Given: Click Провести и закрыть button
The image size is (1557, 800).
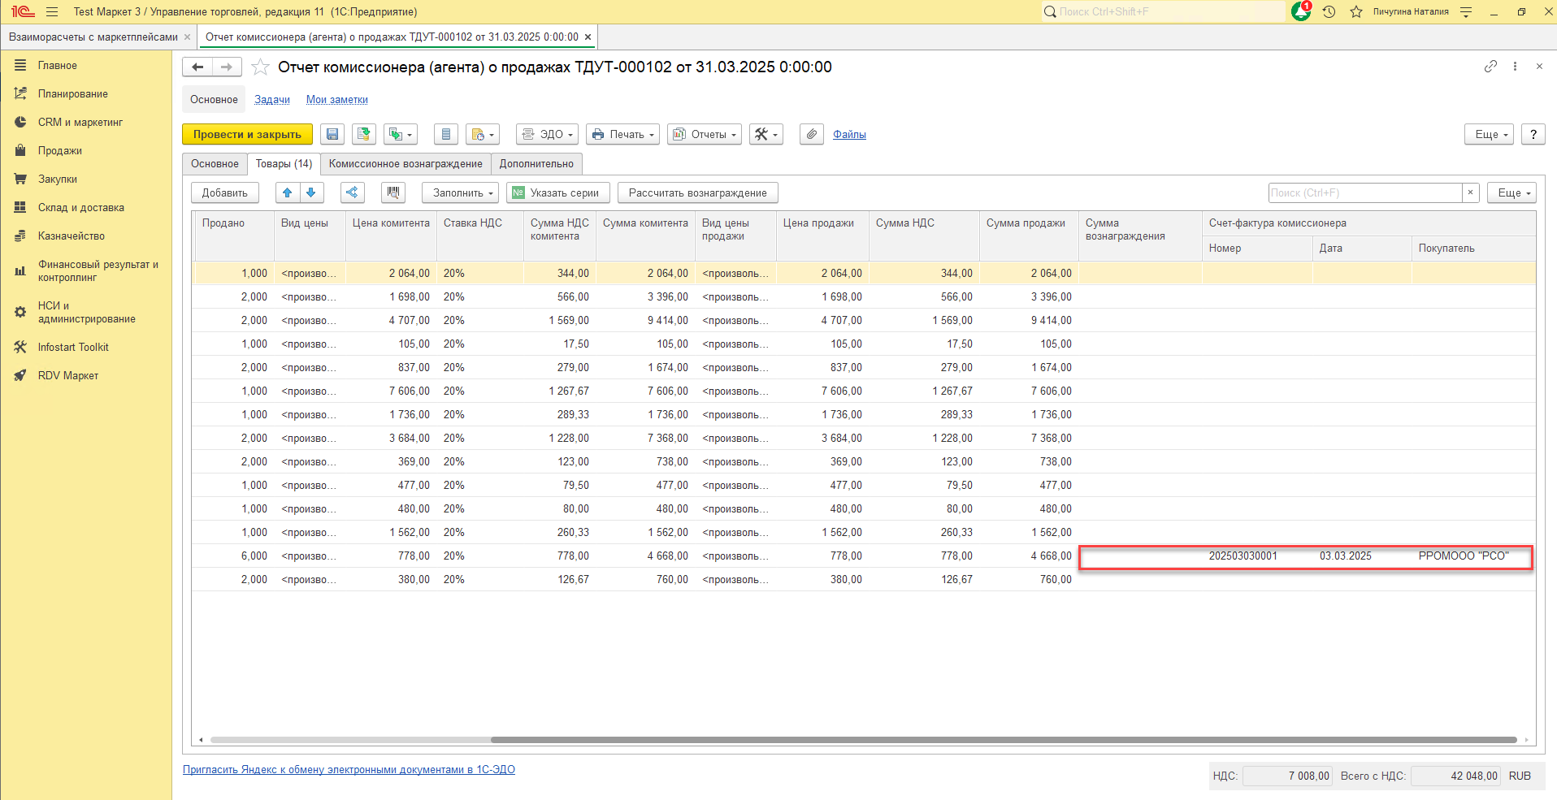Looking at the screenshot, I should 247,135.
